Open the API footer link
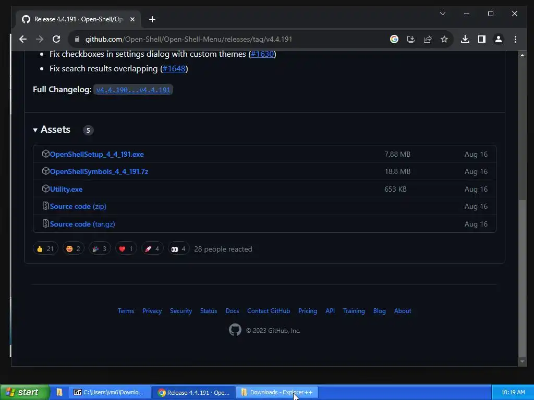The image size is (534, 400). pyautogui.click(x=330, y=311)
